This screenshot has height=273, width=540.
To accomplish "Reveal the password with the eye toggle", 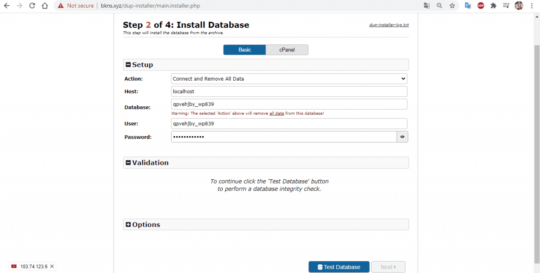I will 402,137.
